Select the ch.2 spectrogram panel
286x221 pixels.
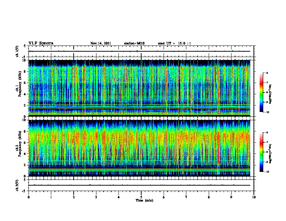tap(139, 148)
